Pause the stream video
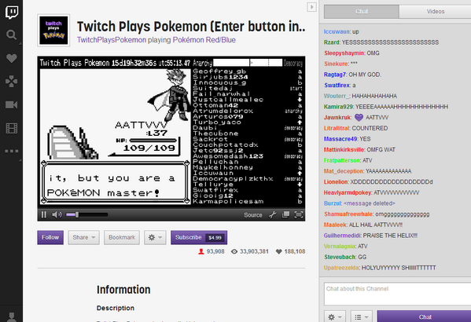 (44, 214)
